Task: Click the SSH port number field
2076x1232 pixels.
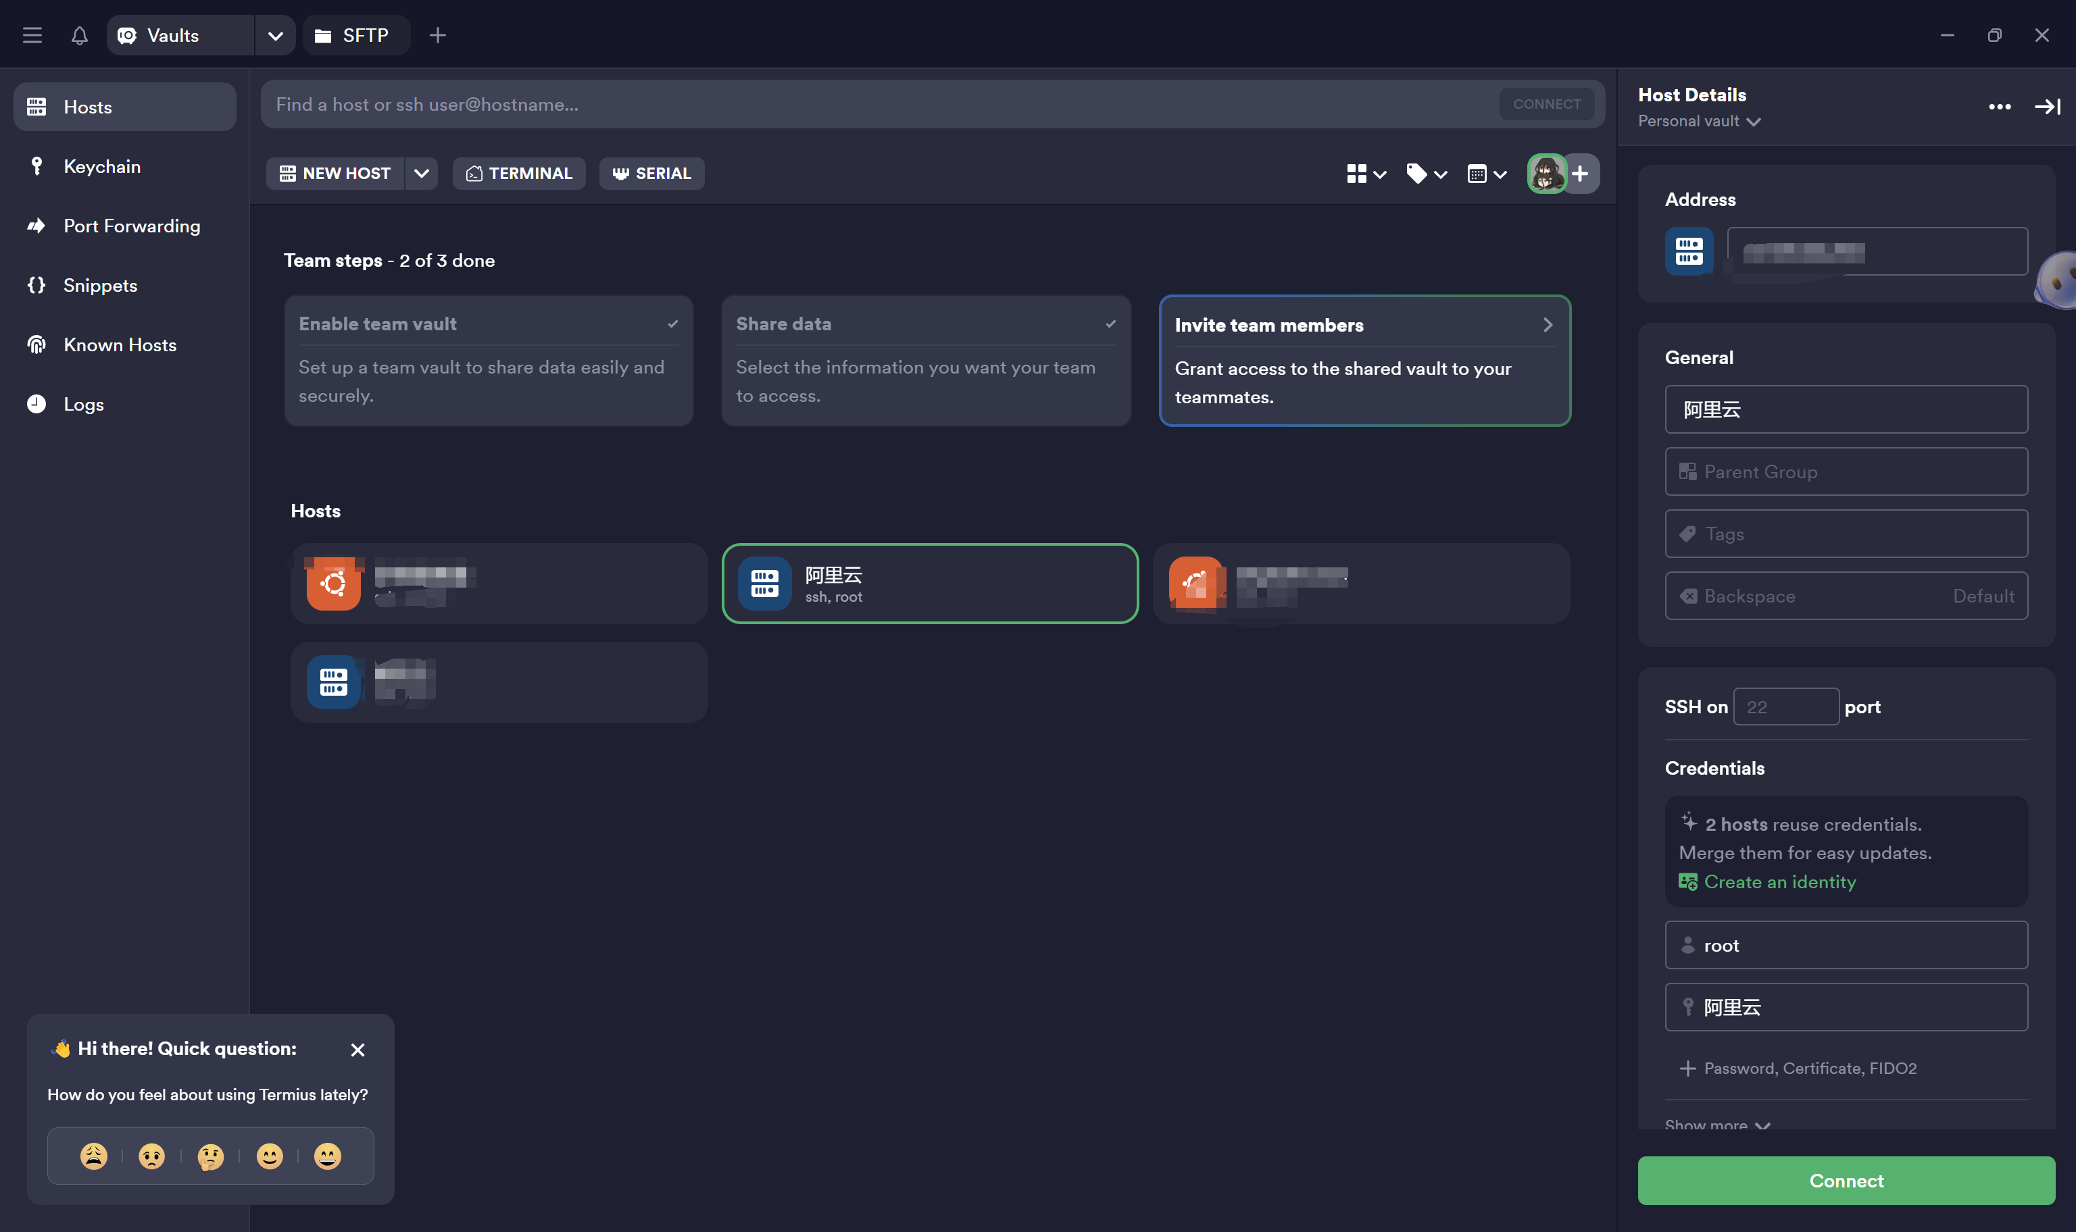Action: pos(1785,707)
